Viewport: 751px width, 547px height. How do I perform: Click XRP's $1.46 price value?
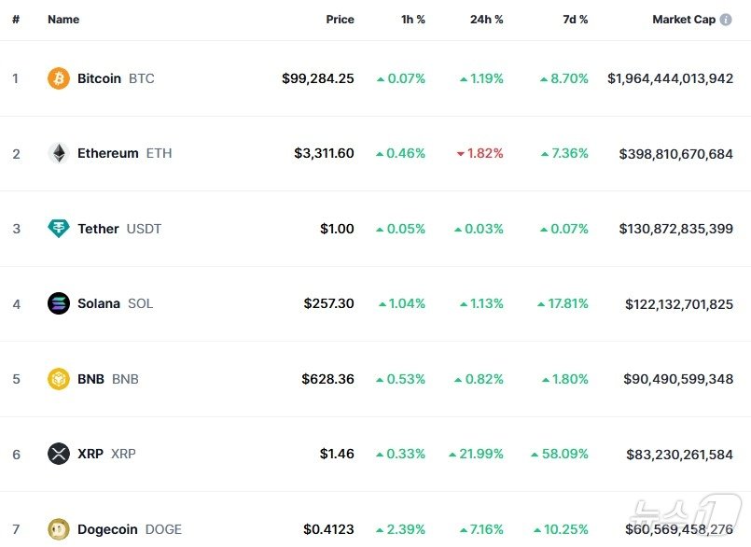[x=337, y=454]
